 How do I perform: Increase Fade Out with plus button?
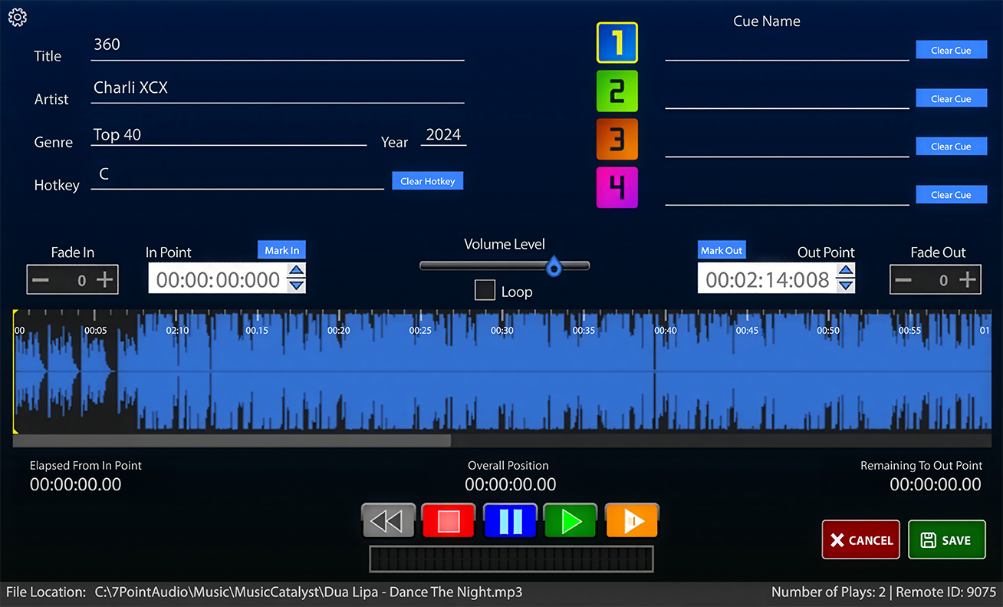tap(968, 280)
